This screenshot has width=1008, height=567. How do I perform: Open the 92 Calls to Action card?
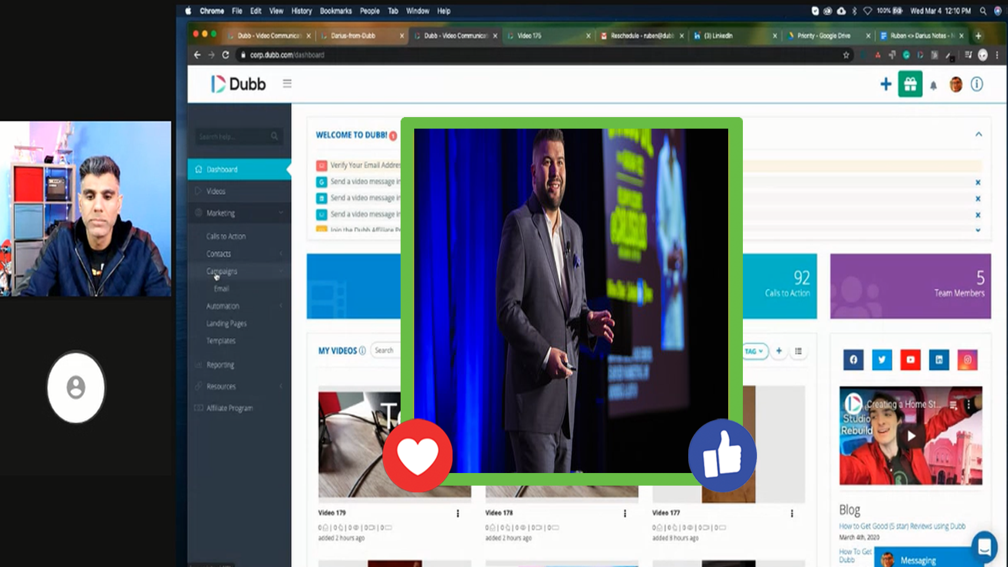coord(780,286)
